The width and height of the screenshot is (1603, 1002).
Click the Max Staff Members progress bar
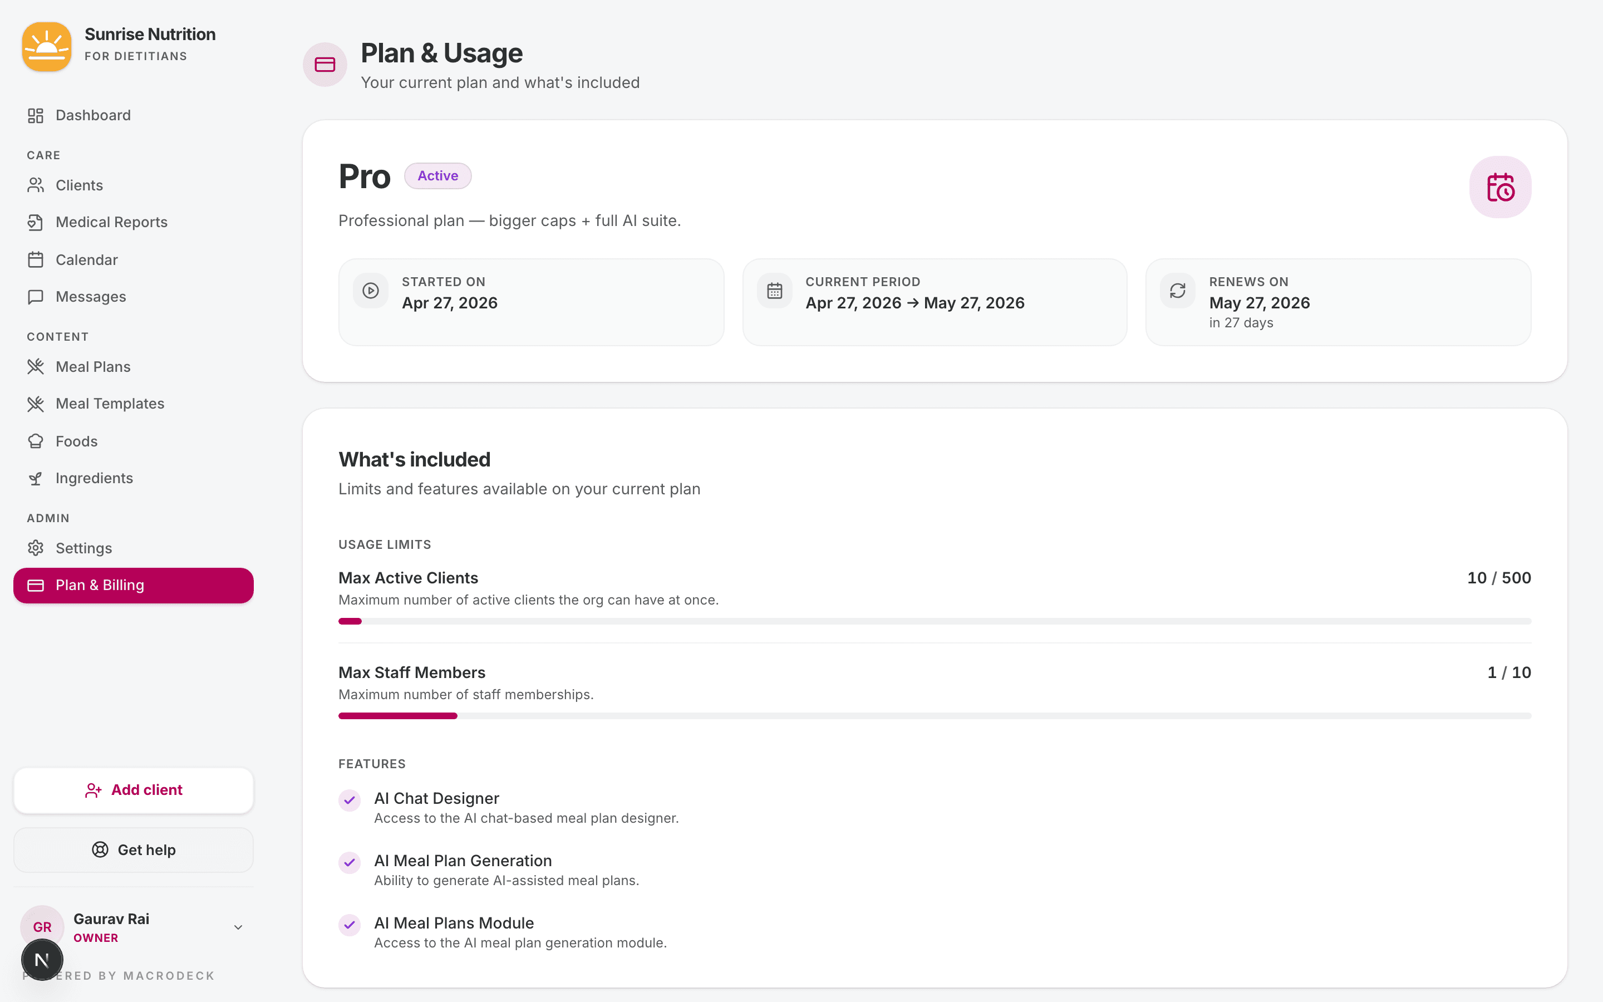coord(935,716)
